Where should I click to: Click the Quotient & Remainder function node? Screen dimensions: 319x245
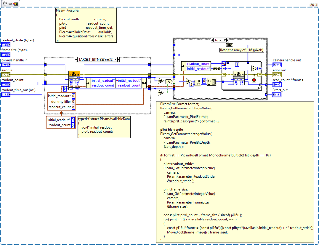click(198, 83)
